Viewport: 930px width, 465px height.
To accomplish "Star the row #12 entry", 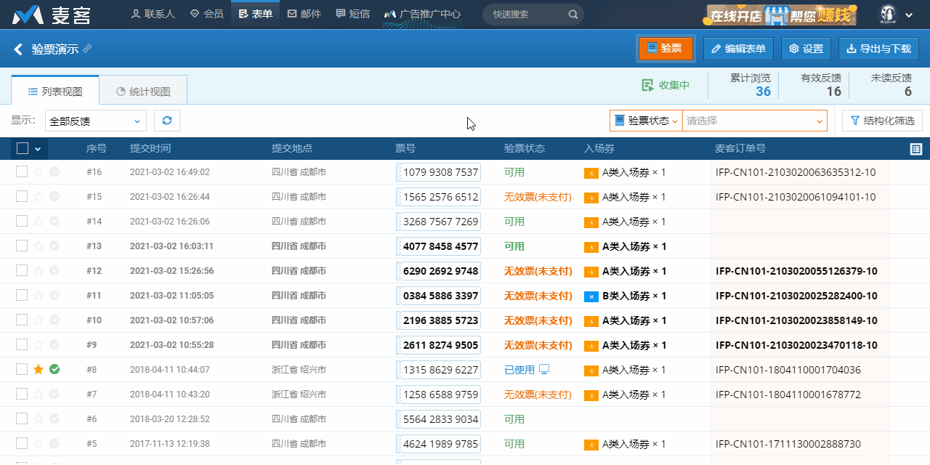I will click(39, 271).
